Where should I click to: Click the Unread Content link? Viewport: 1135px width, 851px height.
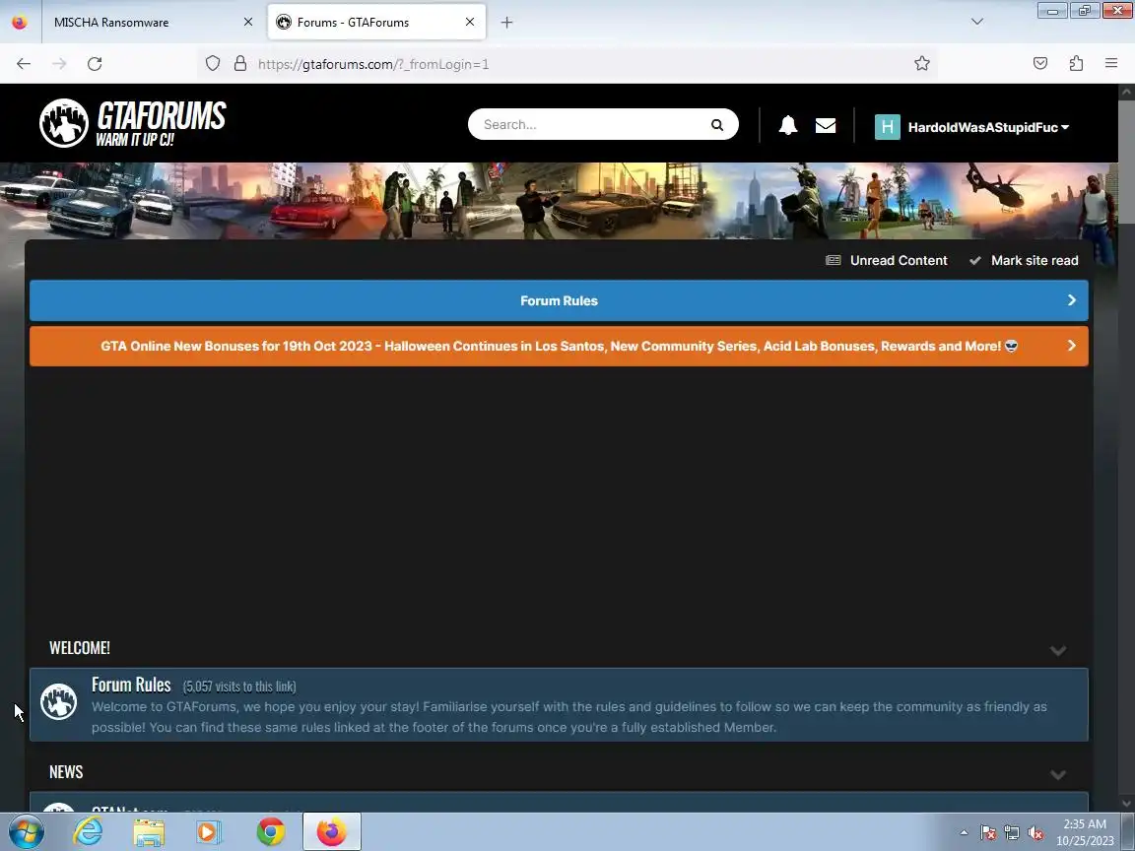click(899, 260)
